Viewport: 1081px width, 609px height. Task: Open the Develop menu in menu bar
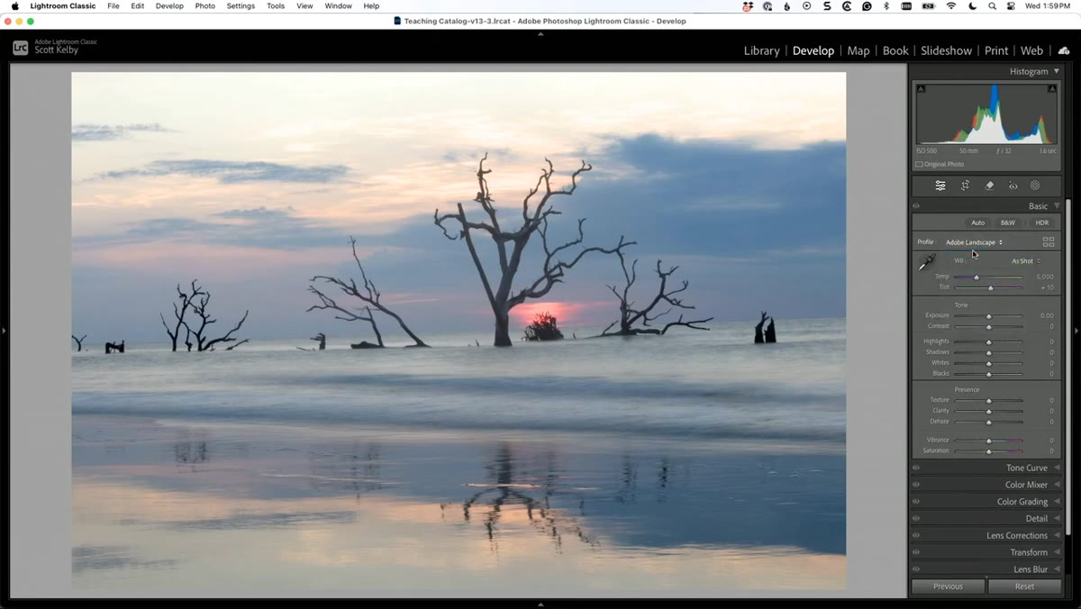tap(169, 6)
